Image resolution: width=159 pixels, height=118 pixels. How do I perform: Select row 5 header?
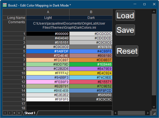[x=14, y=51]
